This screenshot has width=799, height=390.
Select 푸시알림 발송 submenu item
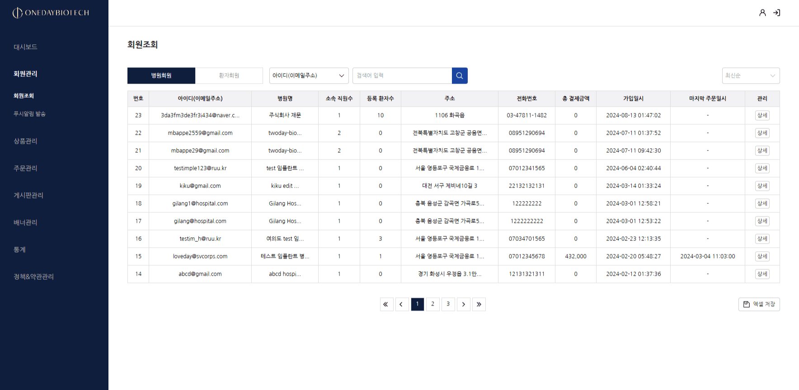pyautogui.click(x=29, y=114)
